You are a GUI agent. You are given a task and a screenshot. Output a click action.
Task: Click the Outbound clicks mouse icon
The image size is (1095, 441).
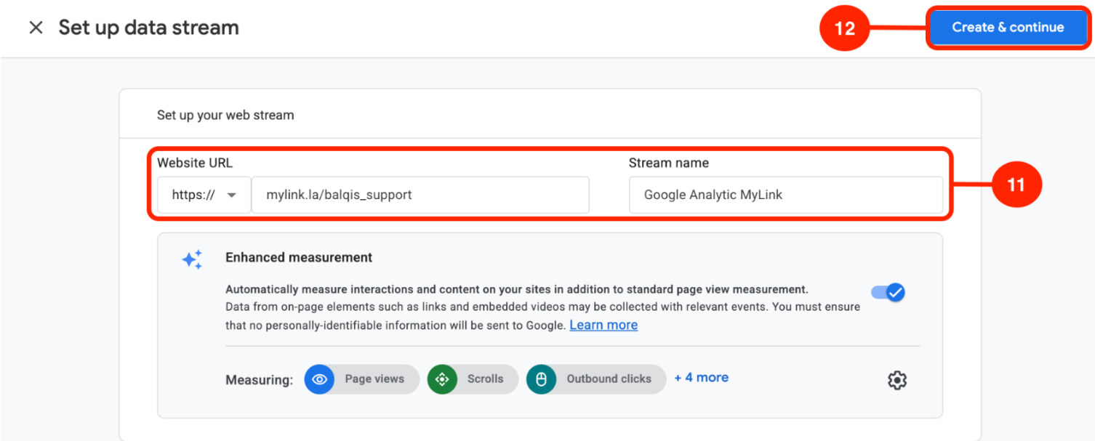(x=541, y=379)
